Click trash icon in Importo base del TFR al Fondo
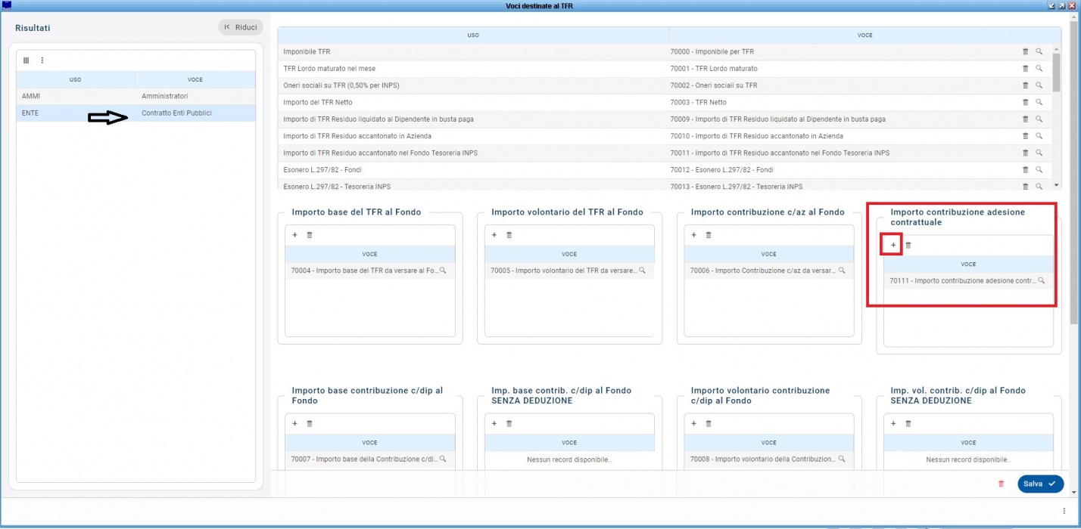Image resolution: width=1081 pixels, height=529 pixels. 310,235
